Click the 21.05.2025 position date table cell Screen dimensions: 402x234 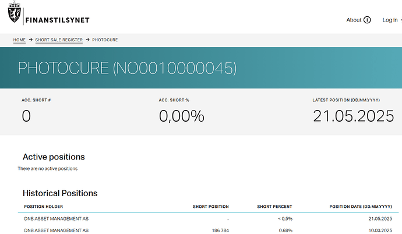[x=380, y=219]
